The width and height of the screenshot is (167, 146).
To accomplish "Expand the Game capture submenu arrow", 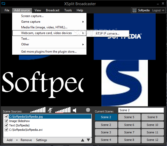I will point(83,22).
